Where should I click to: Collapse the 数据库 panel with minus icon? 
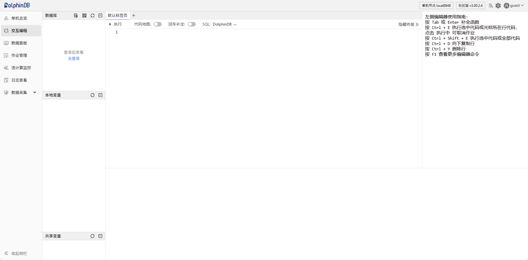coord(100,15)
